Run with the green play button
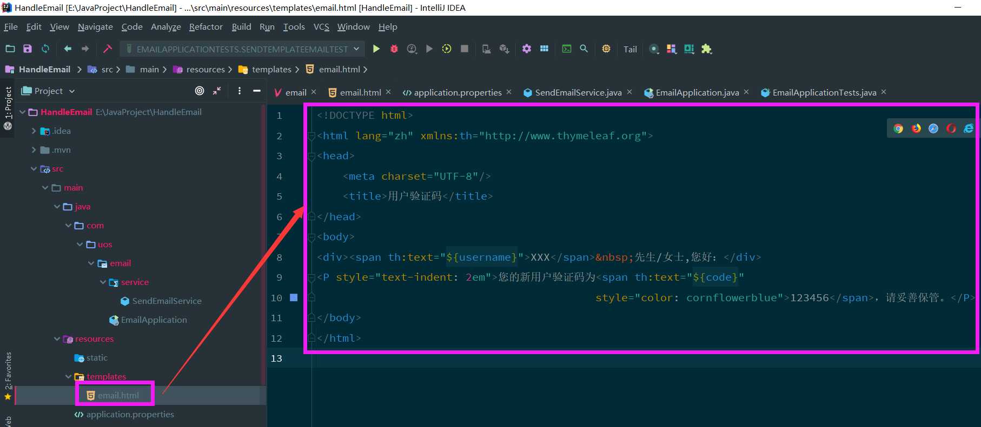Image resolution: width=981 pixels, height=427 pixels. click(376, 49)
